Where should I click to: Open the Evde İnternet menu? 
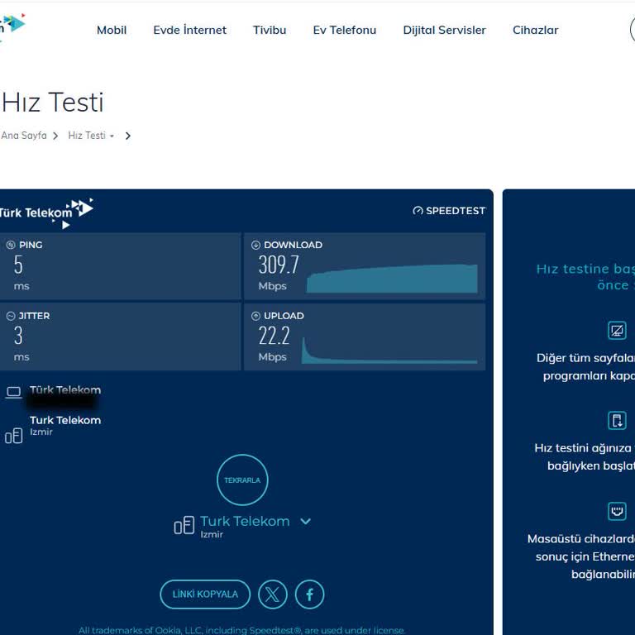(189, 30)
